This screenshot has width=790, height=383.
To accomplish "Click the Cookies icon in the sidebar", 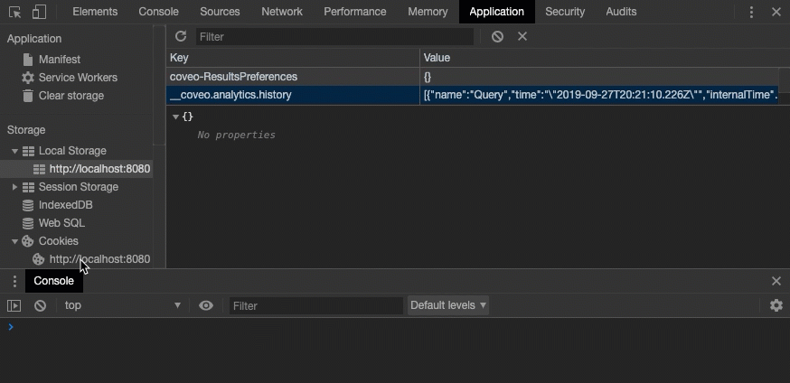I will coord(27,241).
